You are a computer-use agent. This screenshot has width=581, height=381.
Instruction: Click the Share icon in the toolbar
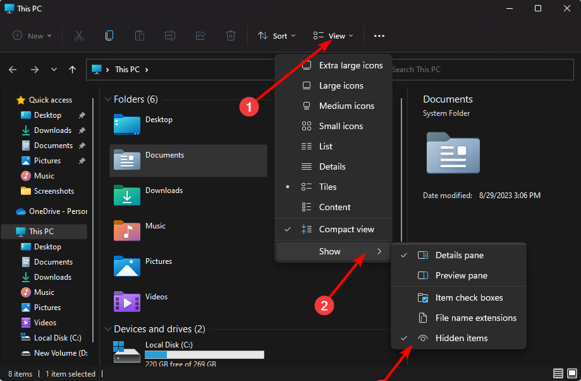click(x=200, y=35)
